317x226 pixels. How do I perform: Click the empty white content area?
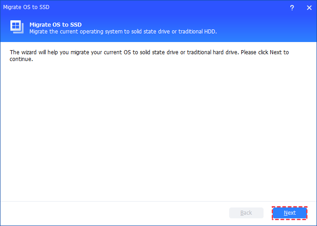click(158, 131)
